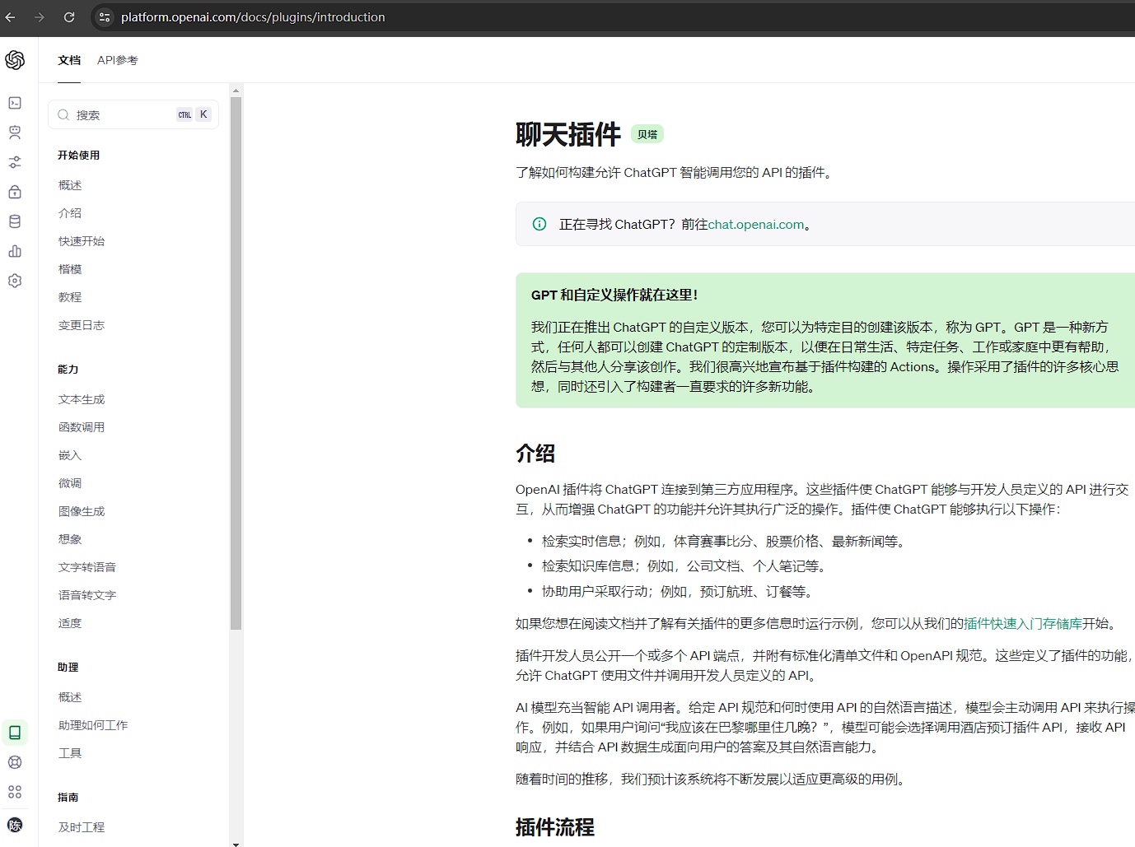Open the 函数调用 sidebar page
This screenshot has width=1135, height=847.
pyautogui.click(x=82, y=427)
